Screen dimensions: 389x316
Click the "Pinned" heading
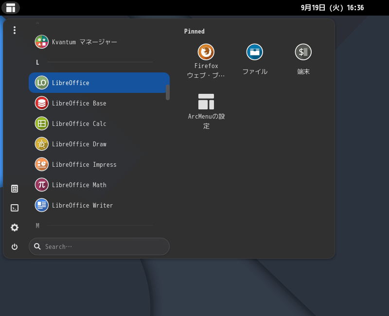[x=194, y=31]
